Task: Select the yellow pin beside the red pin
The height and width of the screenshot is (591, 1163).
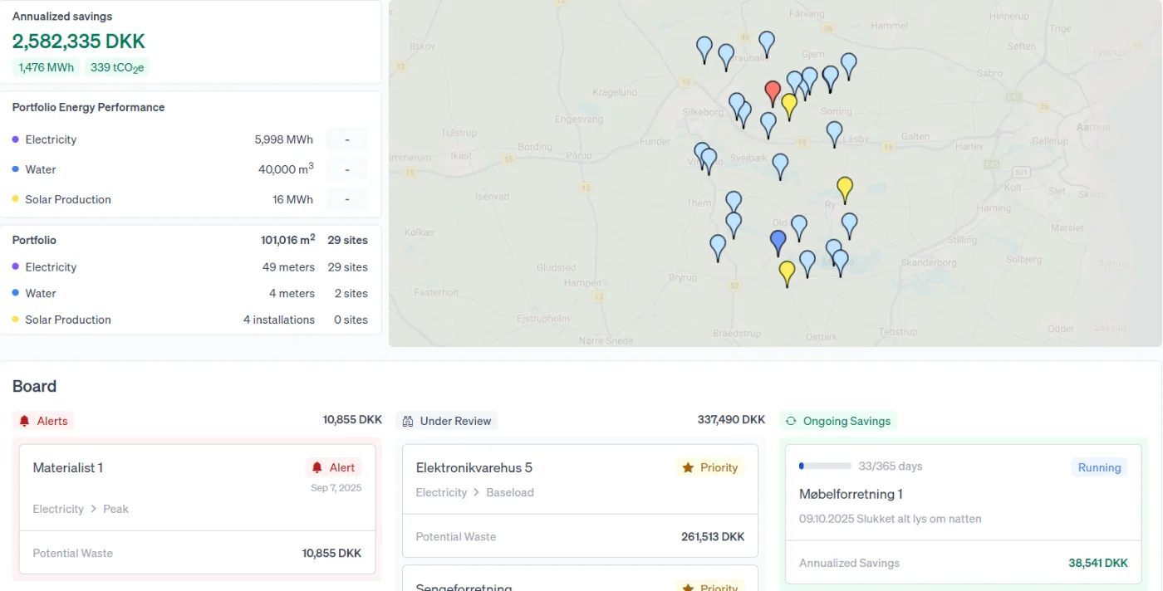Action: tap(789, 105)
